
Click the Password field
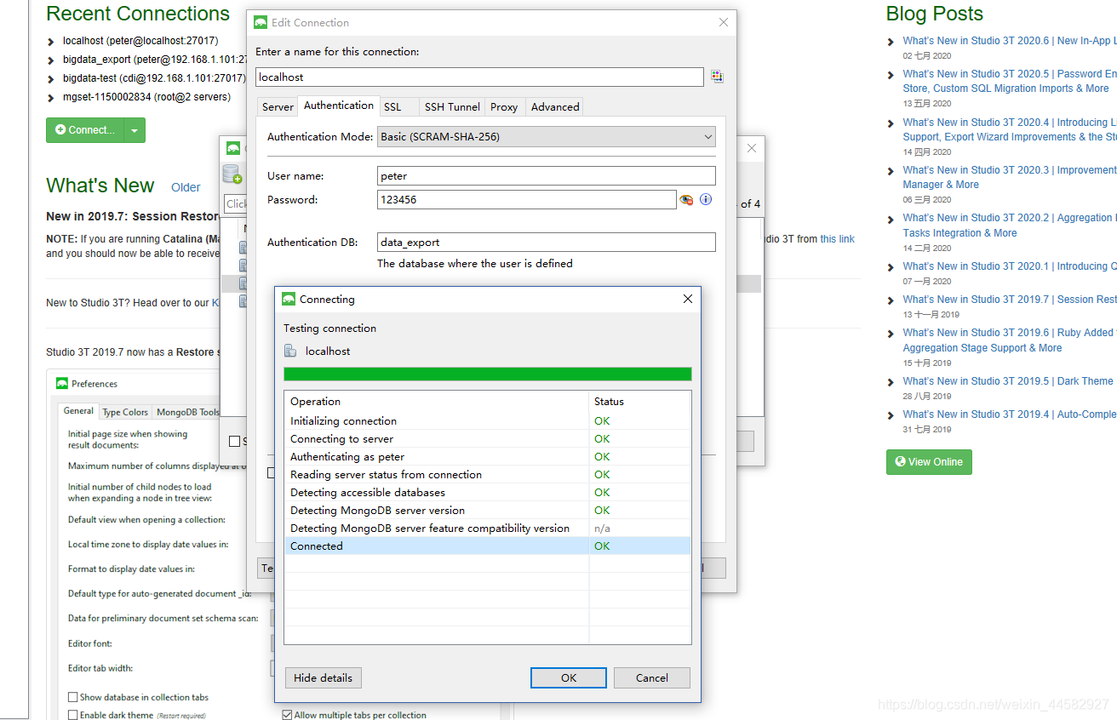coord(527,199)
